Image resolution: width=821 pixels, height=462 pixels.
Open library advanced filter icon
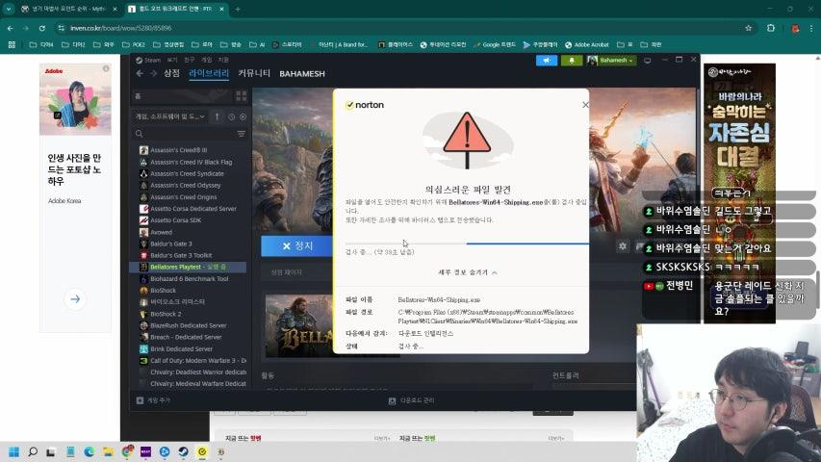point(241,134)
